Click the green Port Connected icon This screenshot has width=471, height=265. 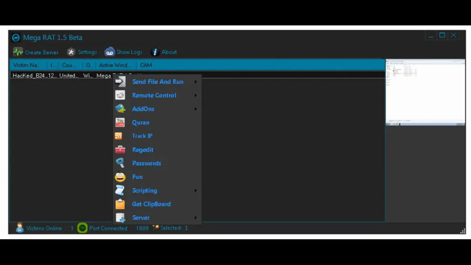tap(82, 228)
